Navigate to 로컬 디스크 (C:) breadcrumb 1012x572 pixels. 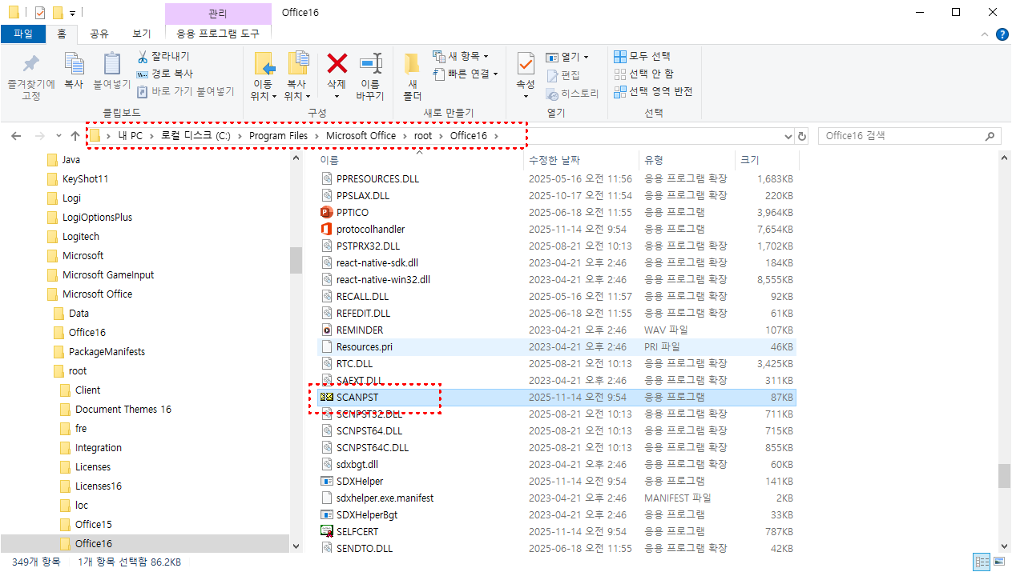(196, 136)
